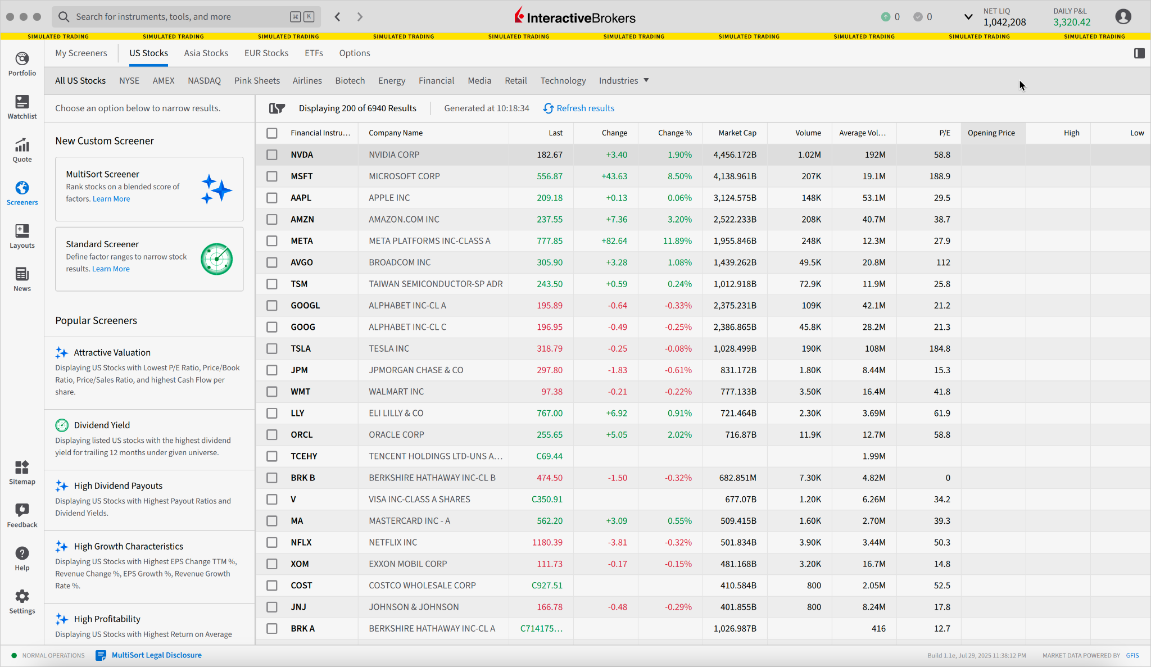Collapse the side panel with the top-right icon
The width and height of the screenshot is (1151, 667).
click(x=1140, y=53)
